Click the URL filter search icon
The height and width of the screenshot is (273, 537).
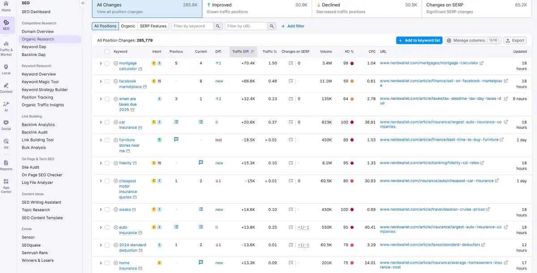pyautogui.click(x=272, y=26)
